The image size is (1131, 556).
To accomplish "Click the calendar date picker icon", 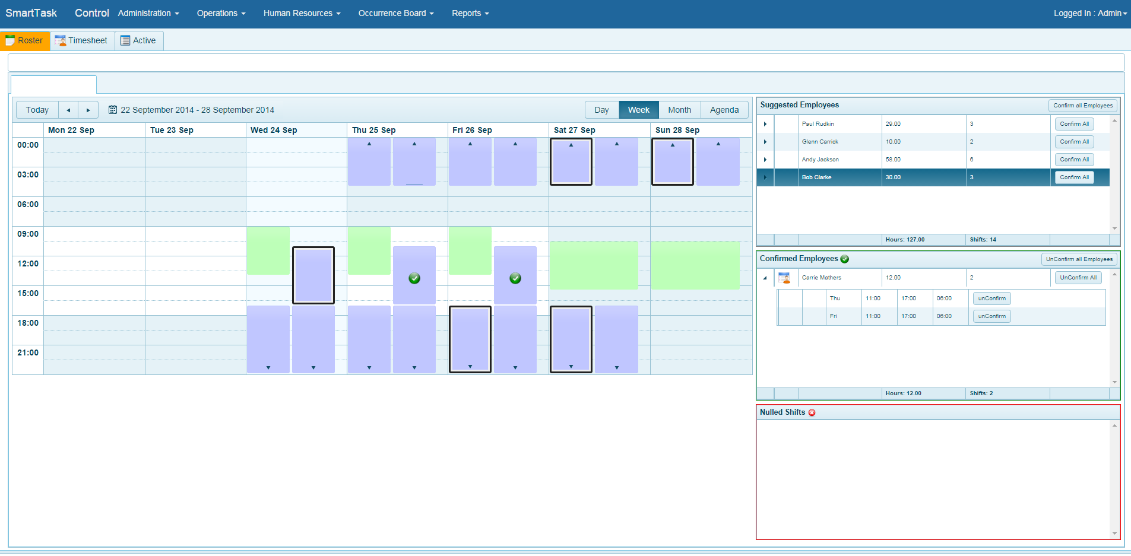I will pos(113,110).
